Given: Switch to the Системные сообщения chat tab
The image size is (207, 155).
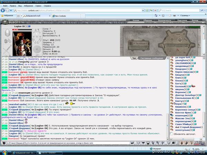Looking at the screenshot, I should pyautogui.click(x=151, y=58).
